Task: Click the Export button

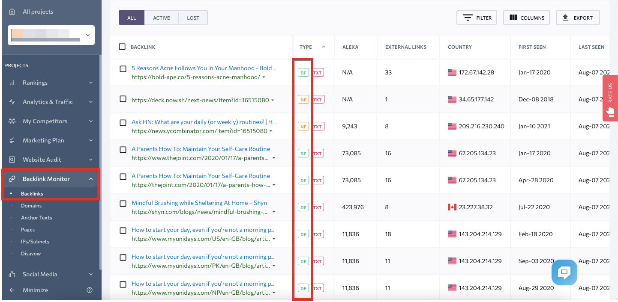Action: 578,18
